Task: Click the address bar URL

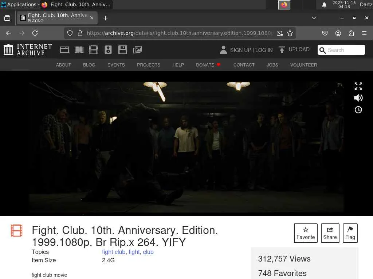Action: [x=180, y=33]
